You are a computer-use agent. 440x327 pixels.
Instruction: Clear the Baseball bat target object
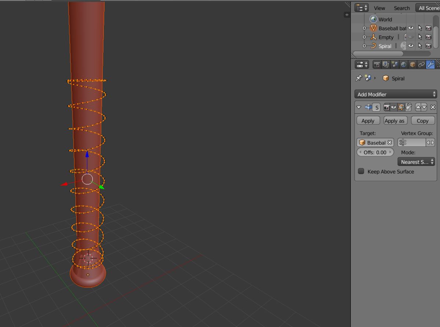pos(390,143)
